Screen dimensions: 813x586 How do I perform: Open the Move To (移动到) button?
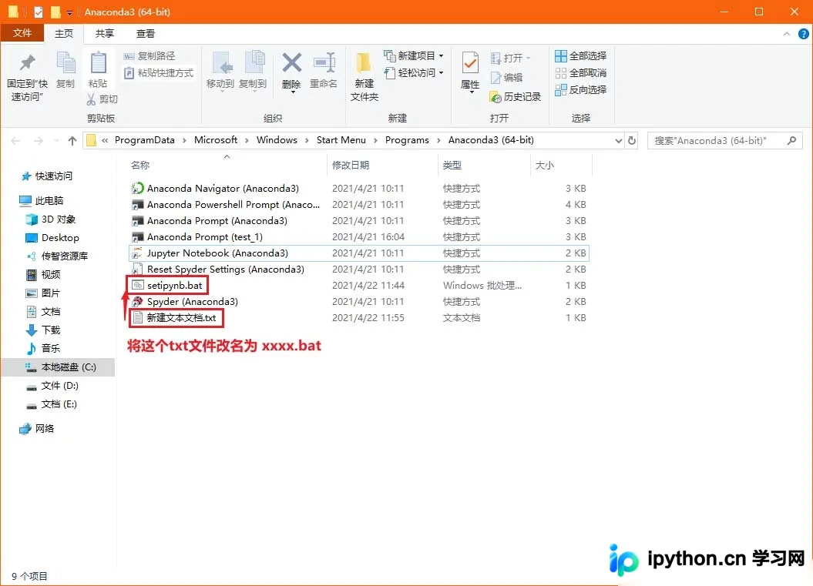point(220,71)
